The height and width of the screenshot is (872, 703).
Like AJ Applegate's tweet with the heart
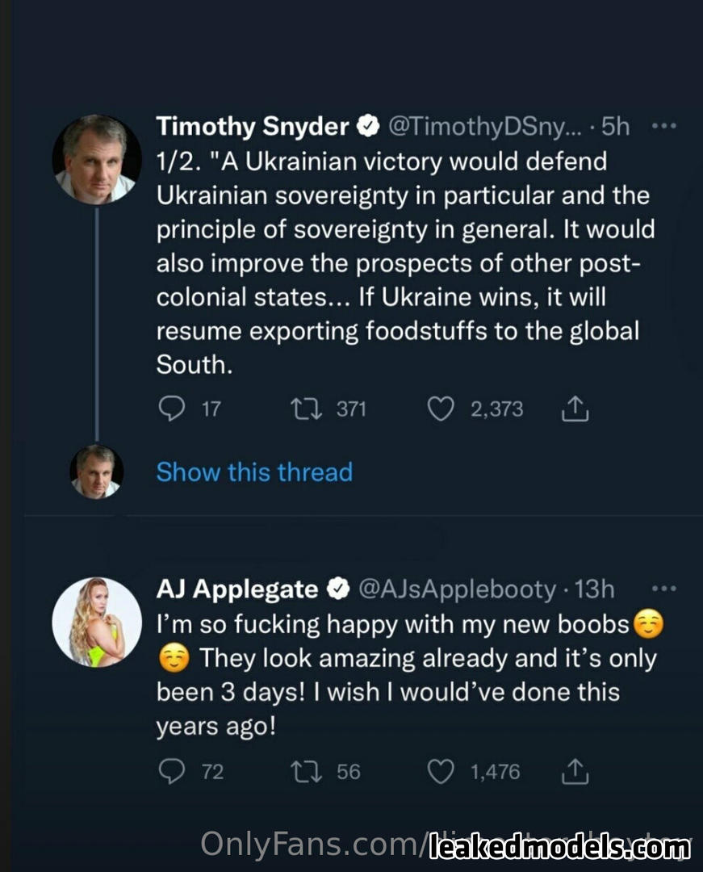coord(440,773)
